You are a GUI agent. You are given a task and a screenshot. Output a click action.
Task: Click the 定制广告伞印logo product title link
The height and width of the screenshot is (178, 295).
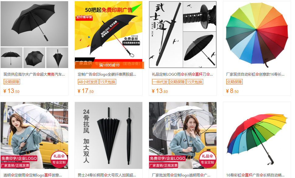coord(107,74)
